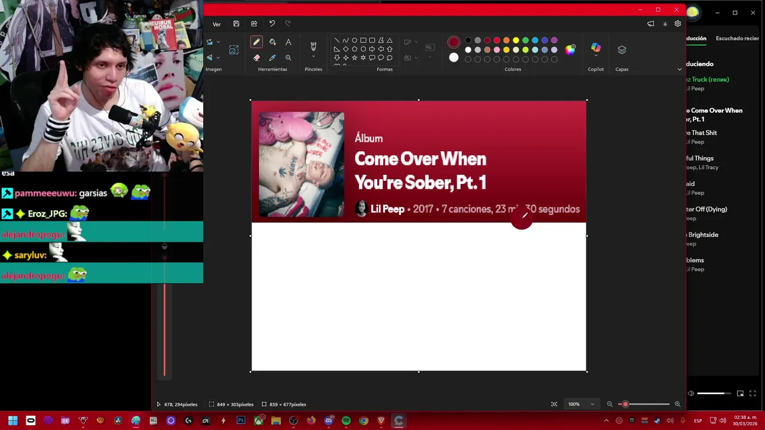Click chat username "pammeeeuwu"

coord(45,193)
